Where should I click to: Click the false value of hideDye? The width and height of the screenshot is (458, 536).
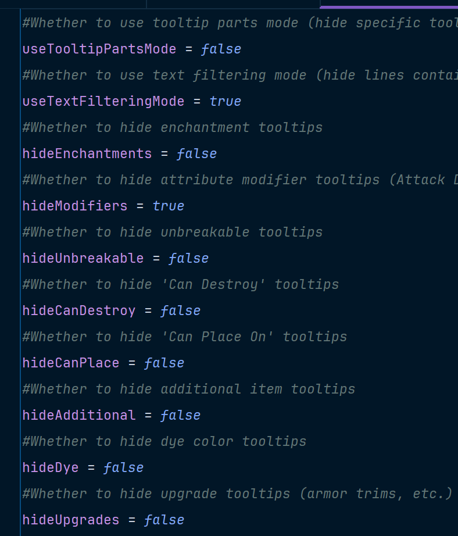123,467
